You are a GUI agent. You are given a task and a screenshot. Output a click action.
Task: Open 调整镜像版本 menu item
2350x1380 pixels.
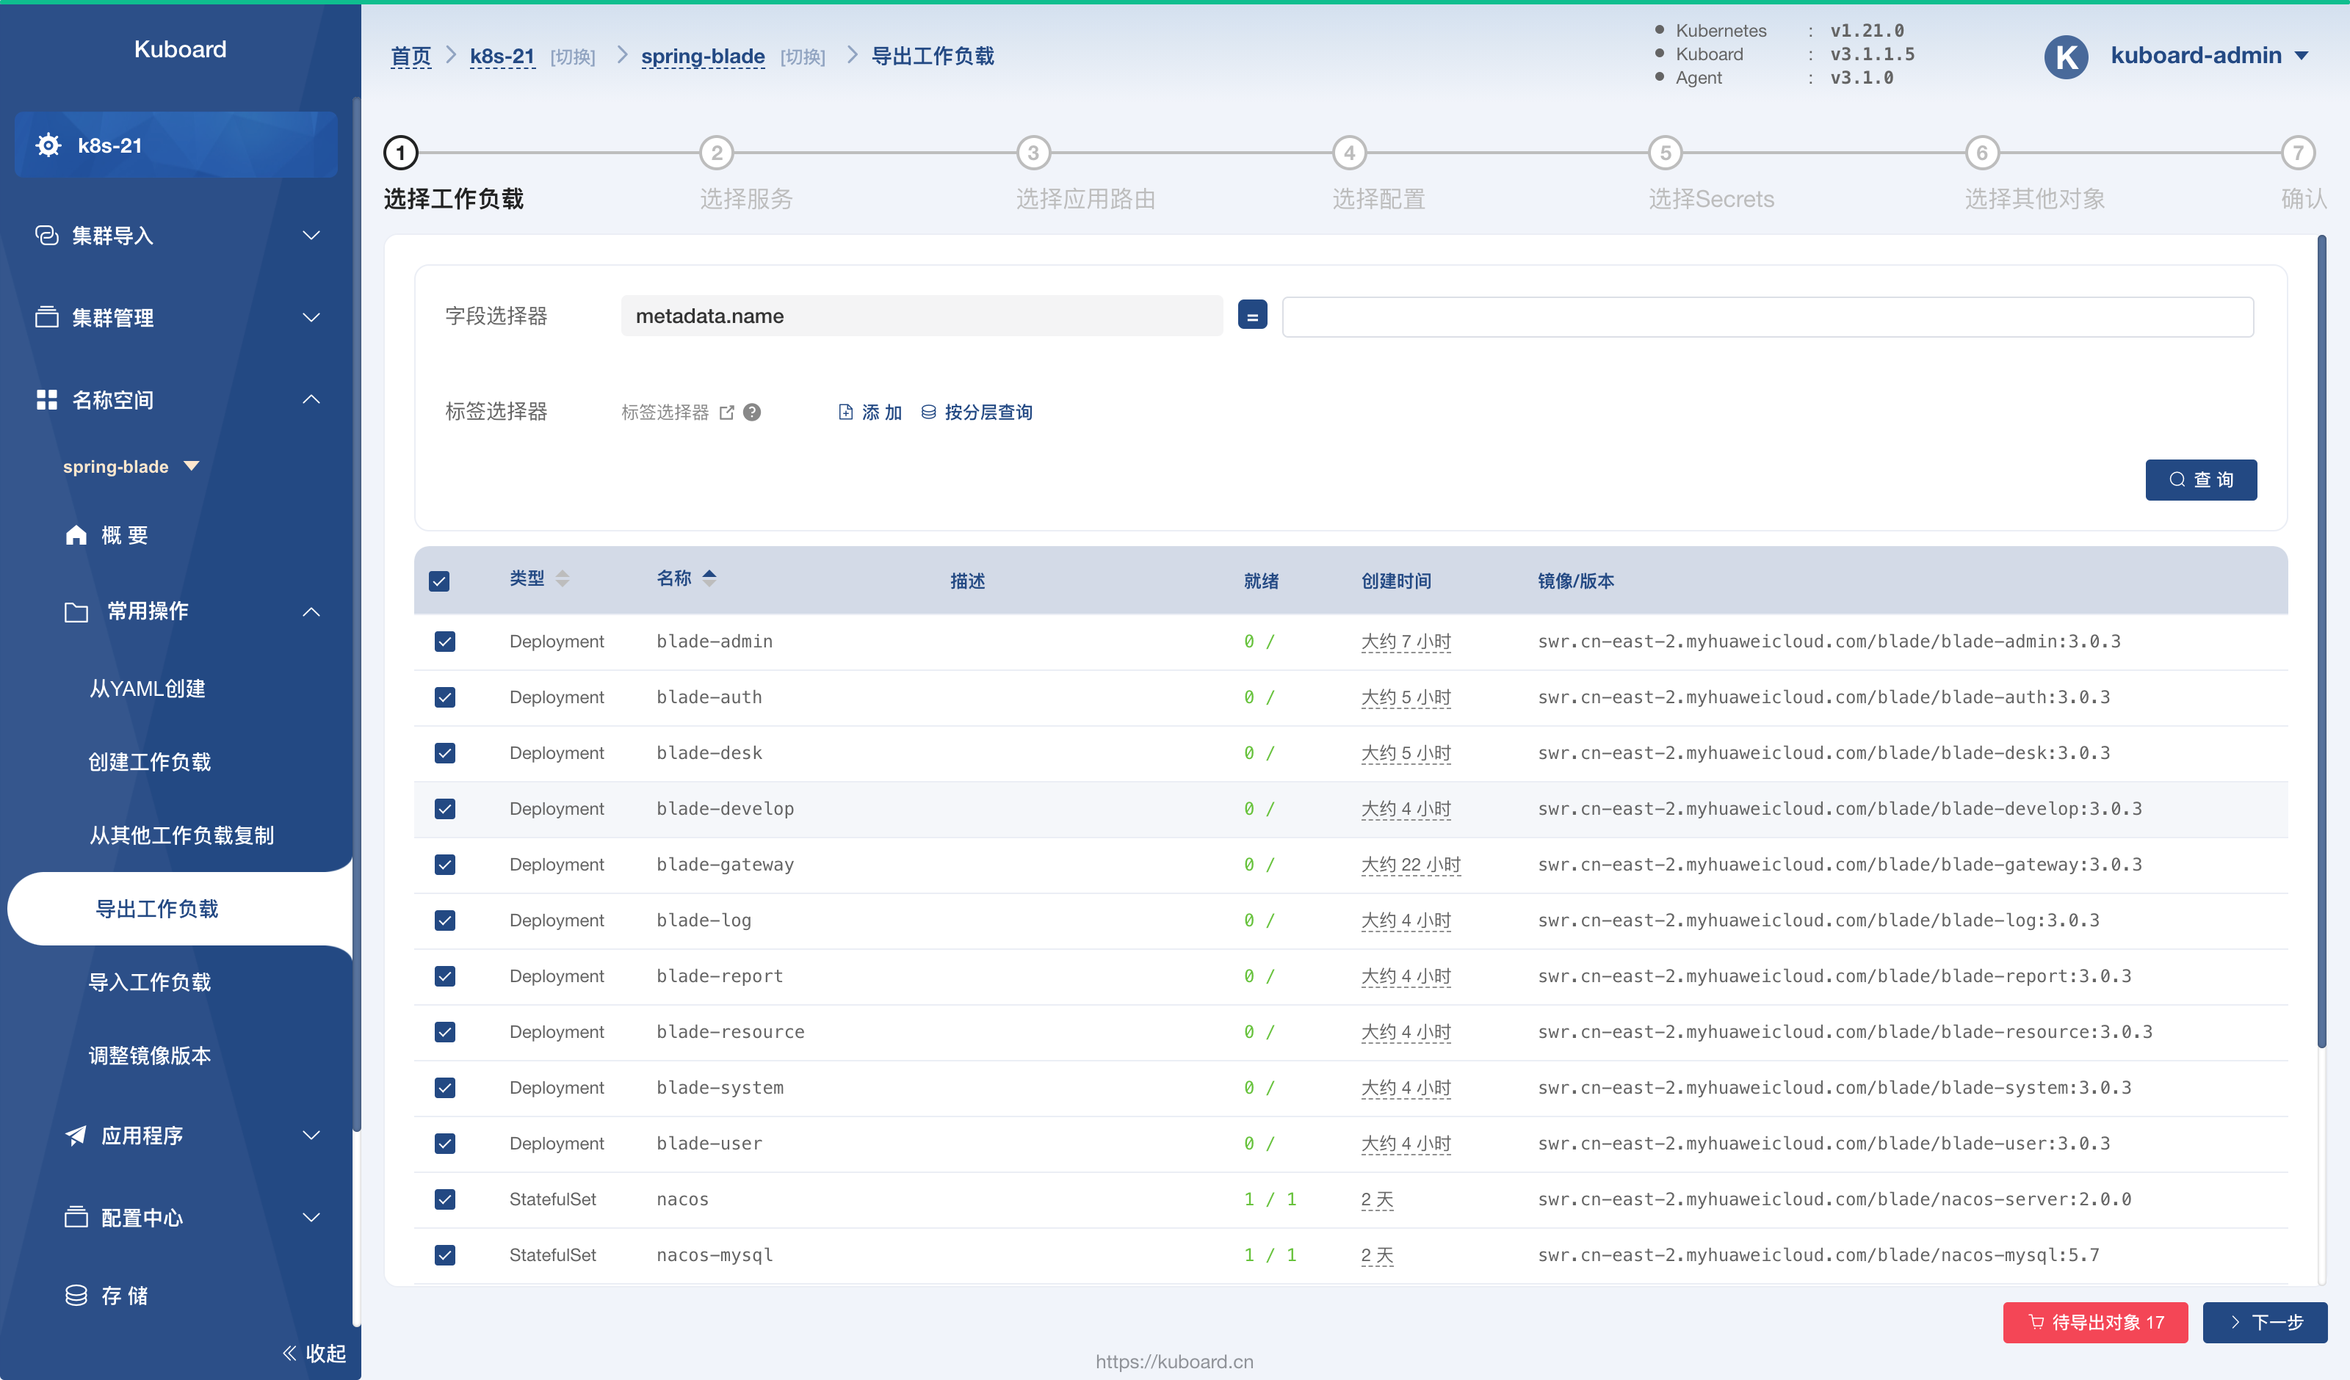point(149,1056)
